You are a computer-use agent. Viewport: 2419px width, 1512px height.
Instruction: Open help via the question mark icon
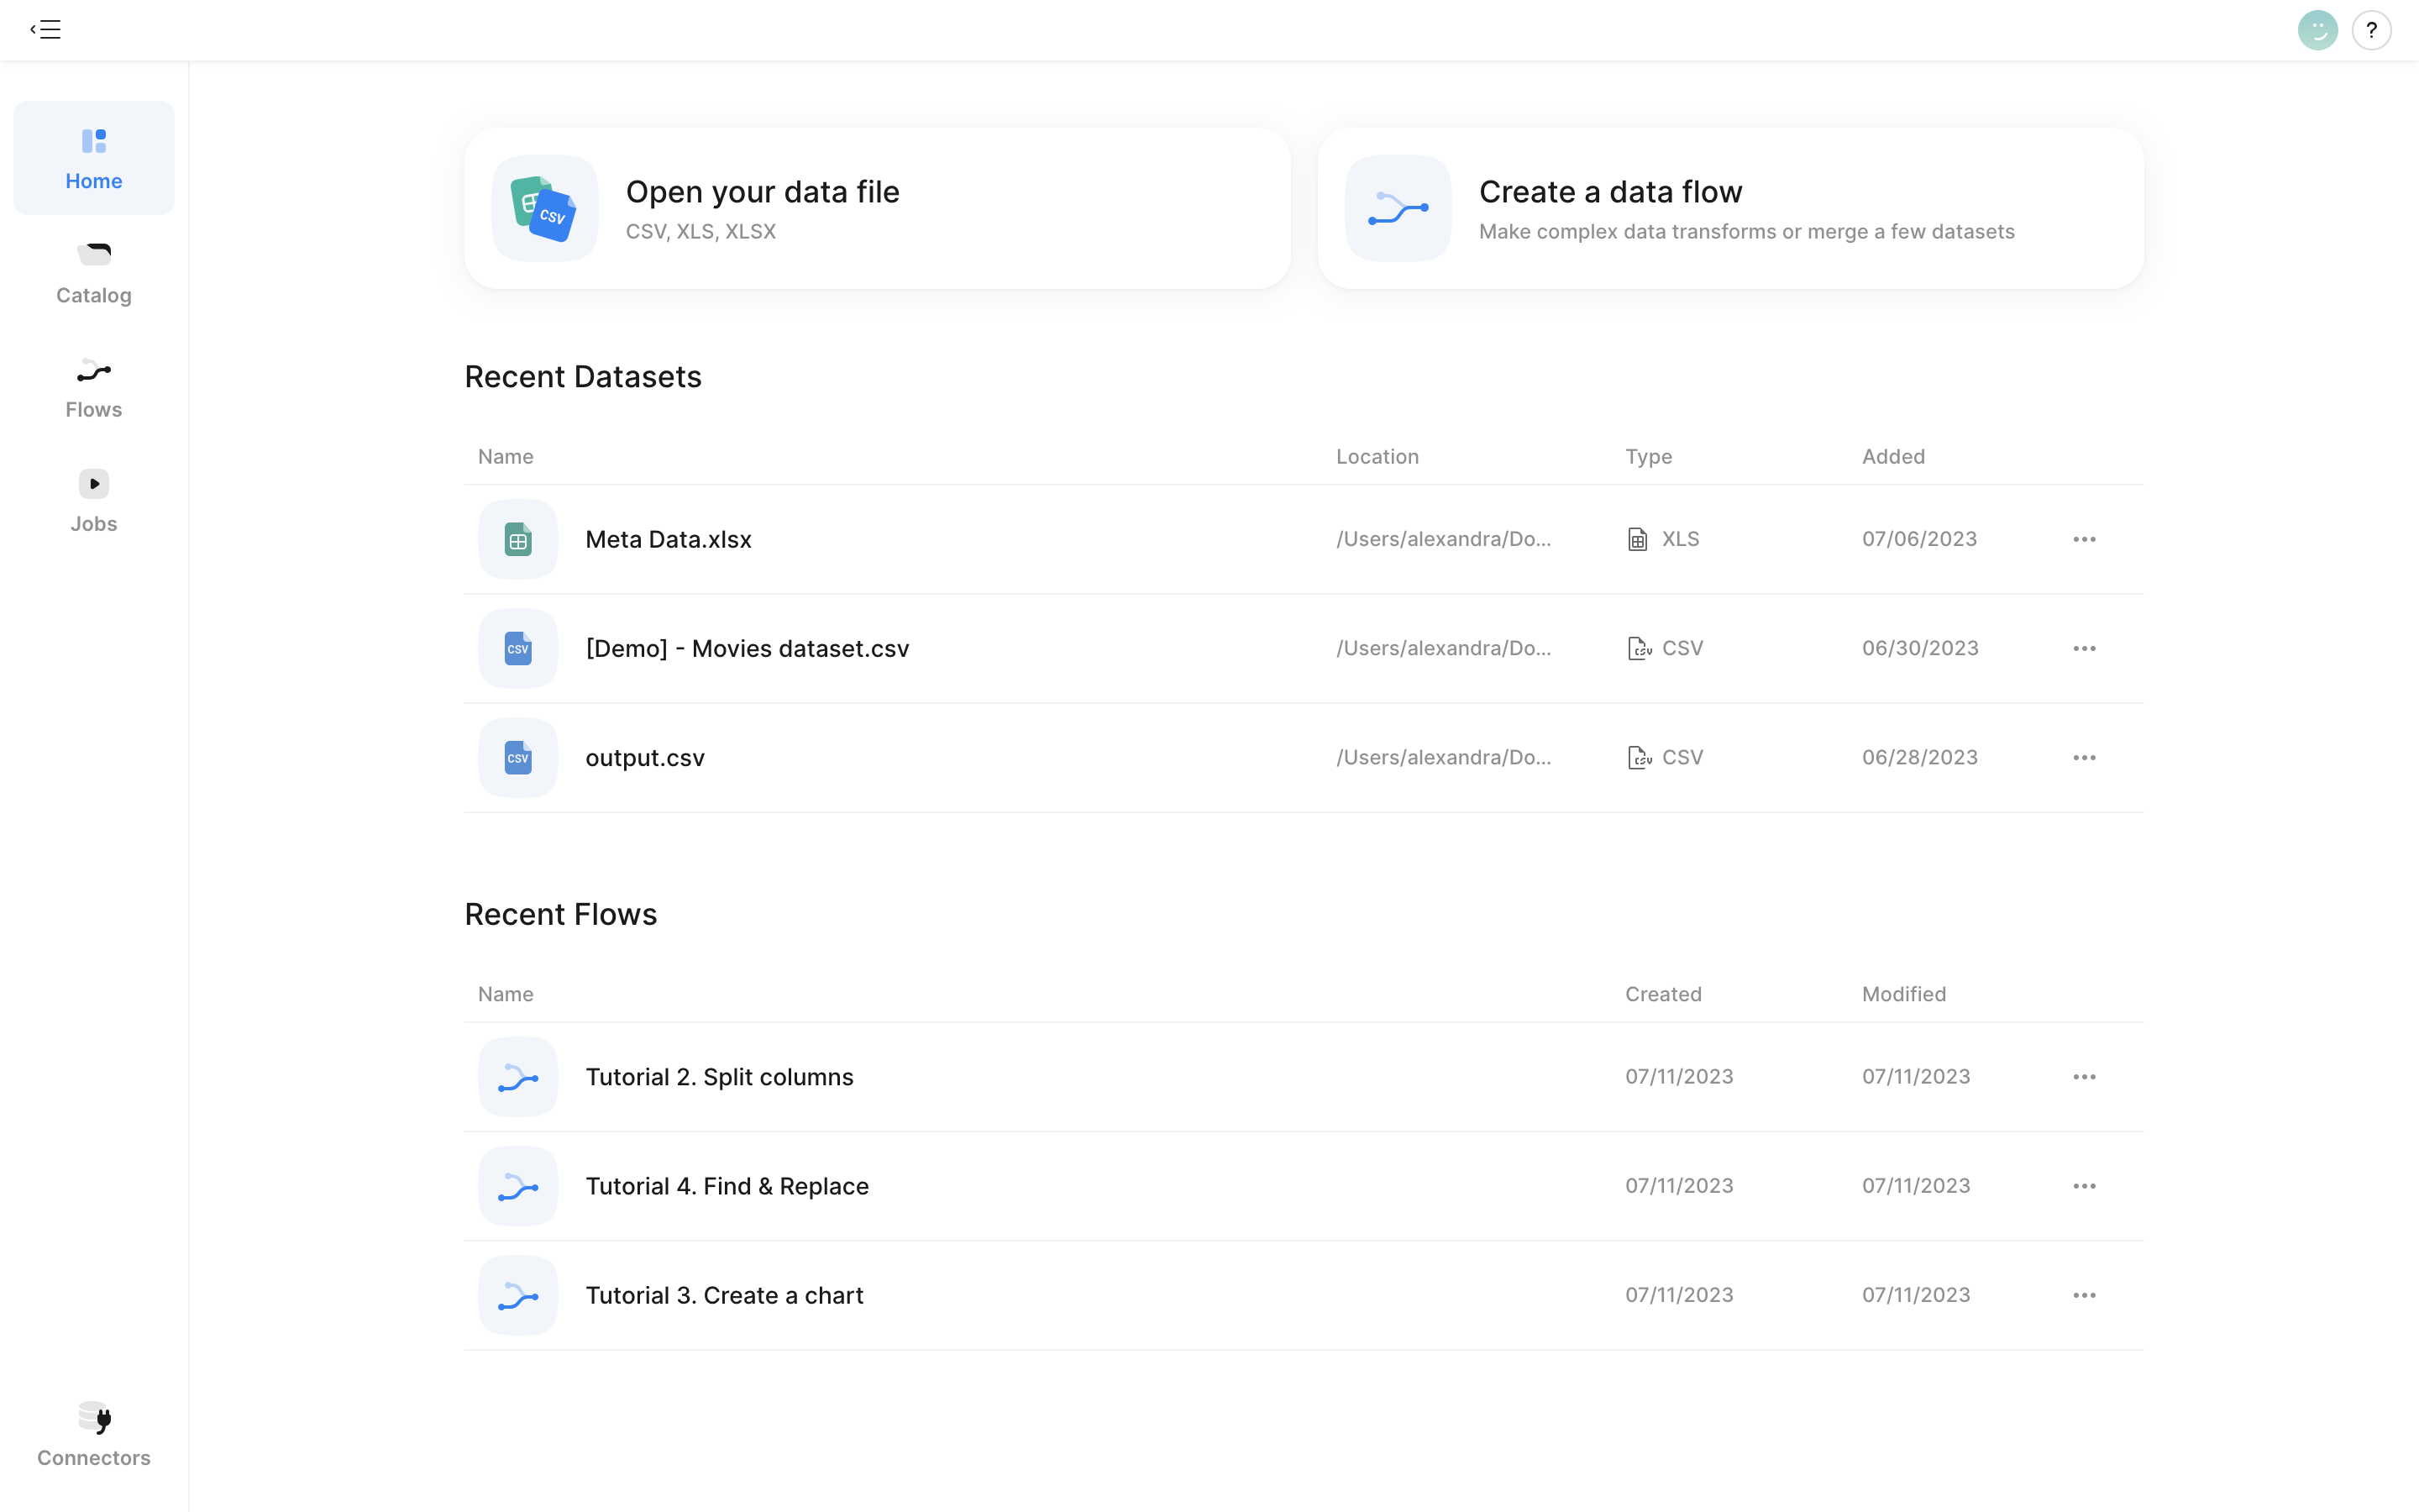tap(2371, 30)
